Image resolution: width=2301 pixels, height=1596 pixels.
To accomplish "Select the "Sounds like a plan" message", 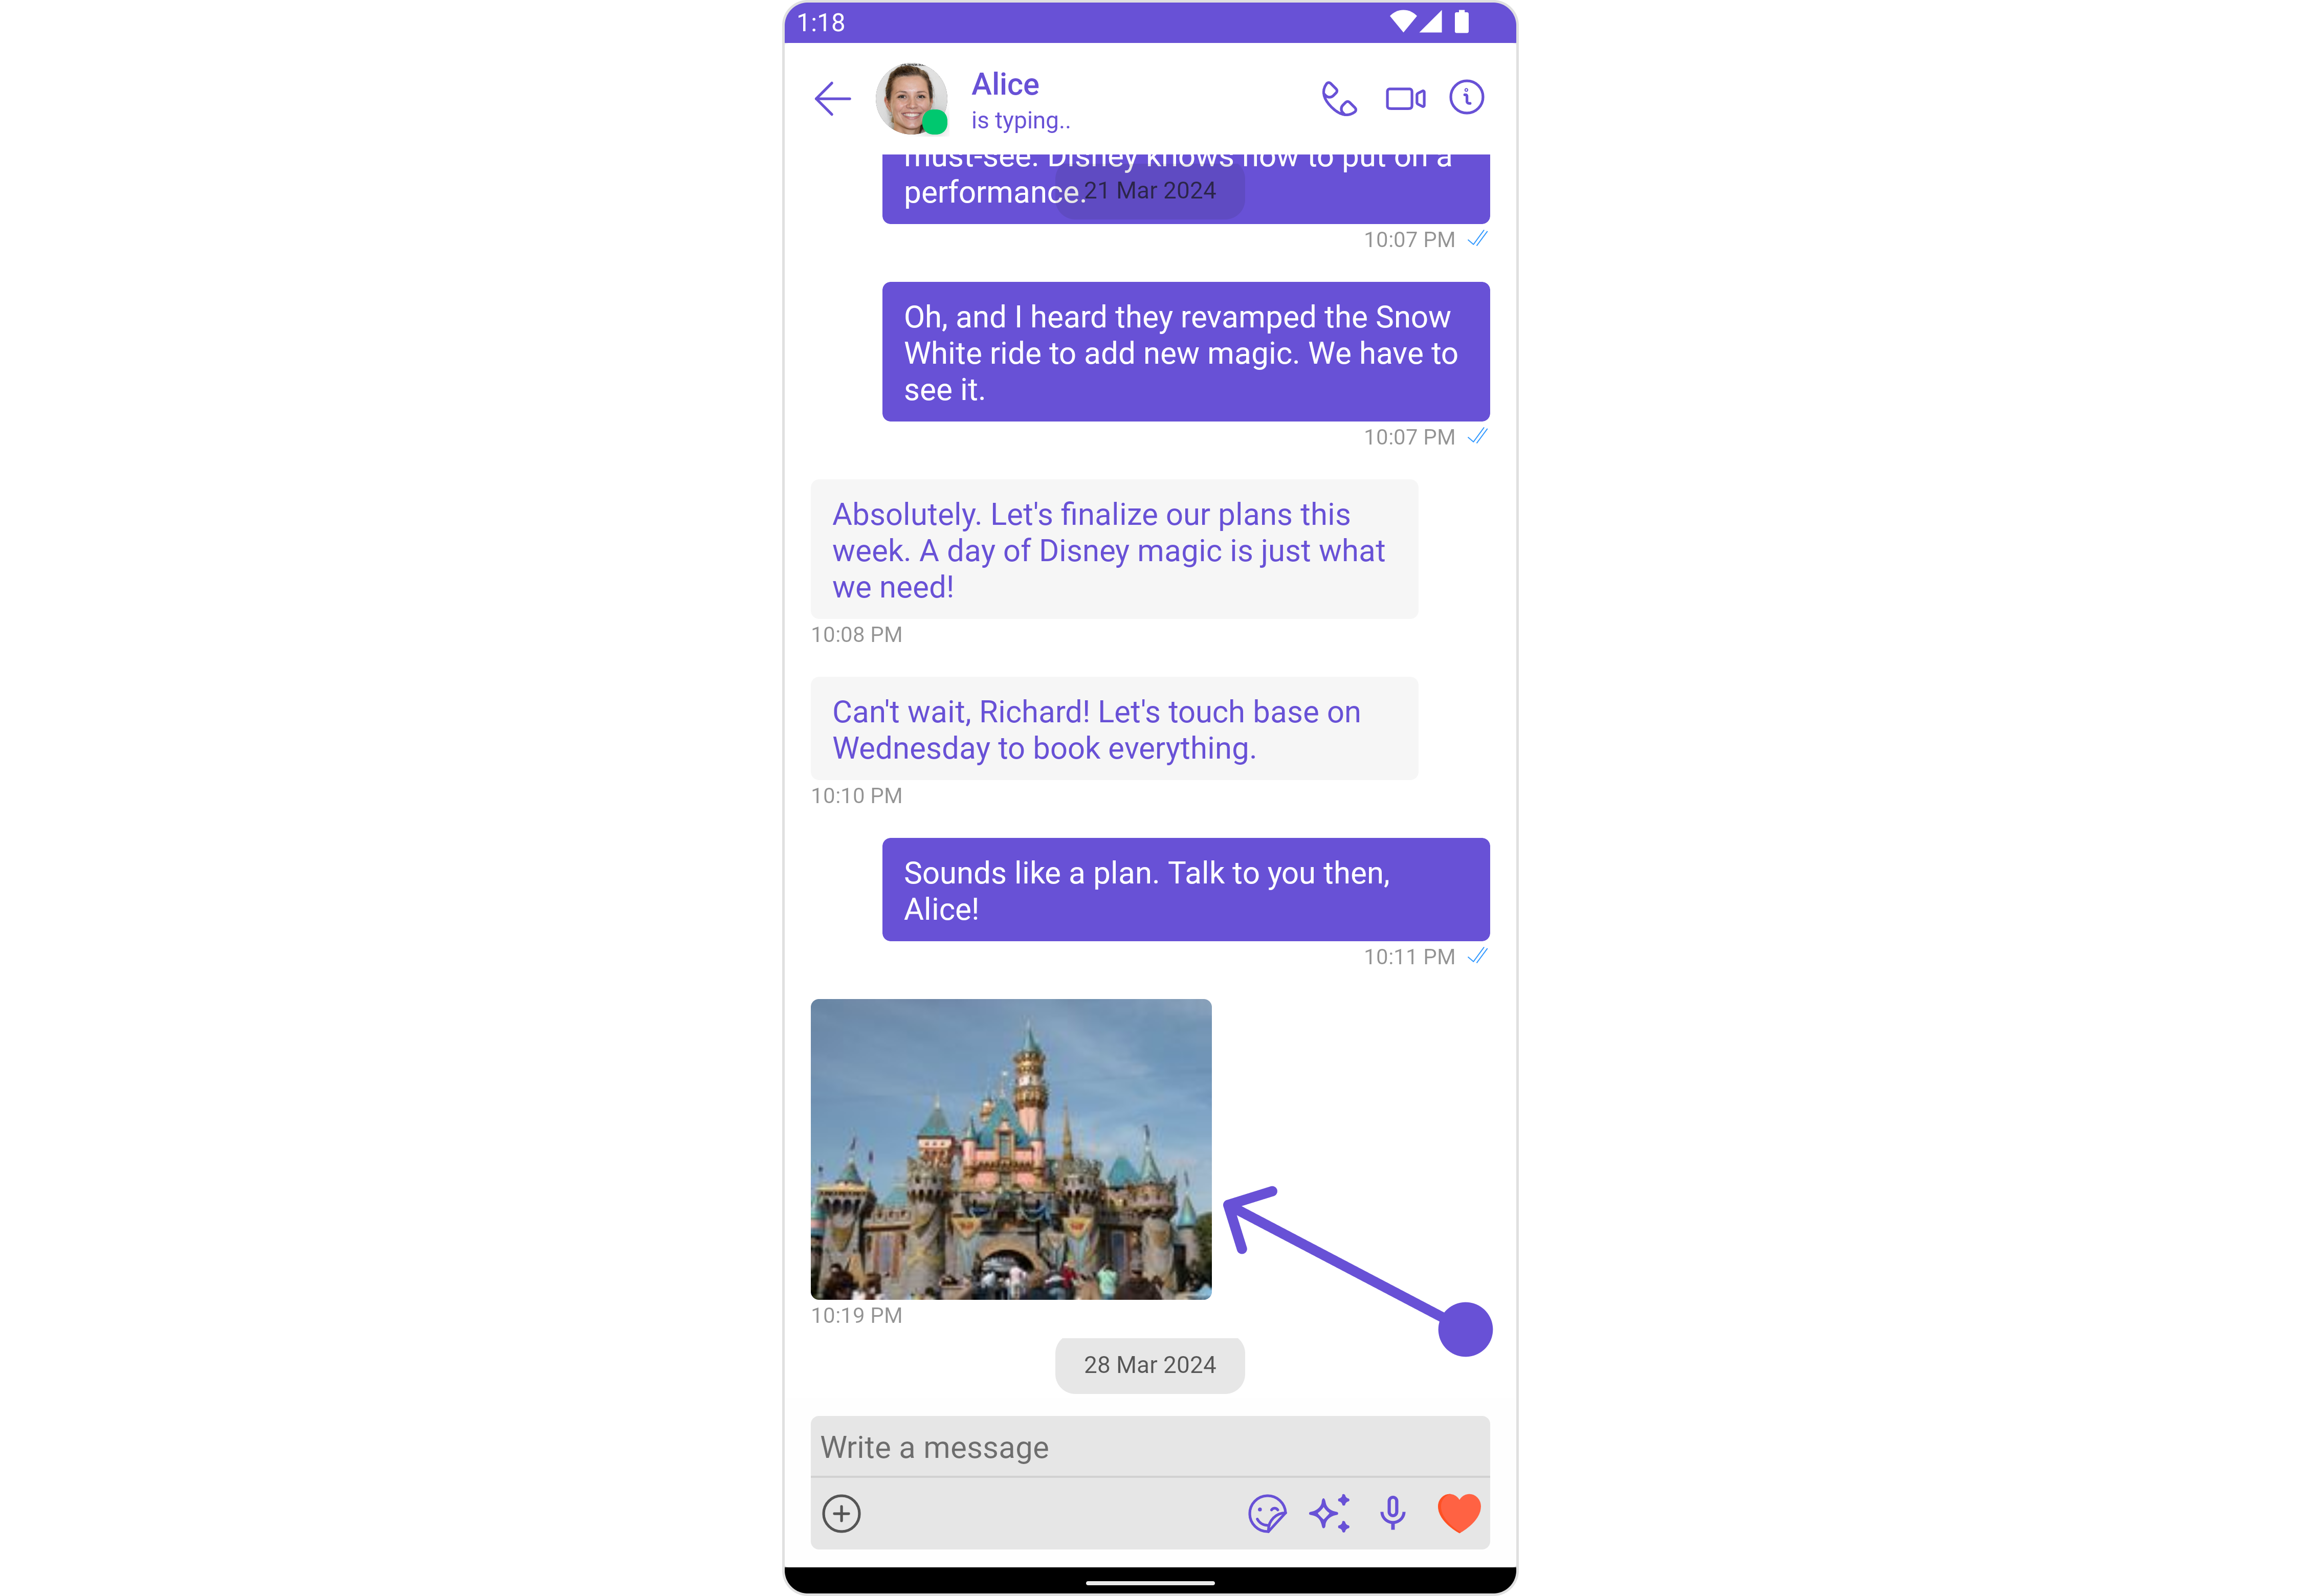I will pyautogui.click(x=1185, y=890).
